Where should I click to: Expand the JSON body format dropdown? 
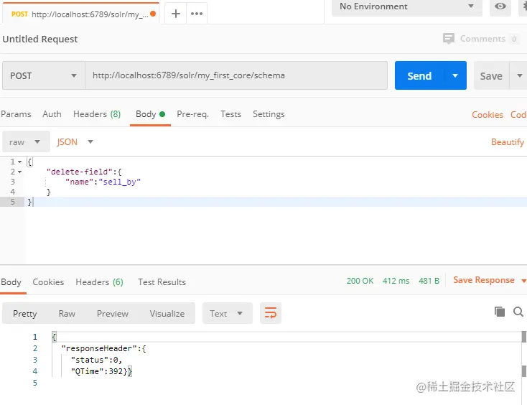pos(75,142)
